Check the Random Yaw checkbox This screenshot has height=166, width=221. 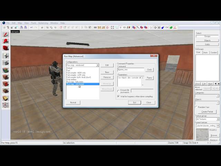(196, 107)
